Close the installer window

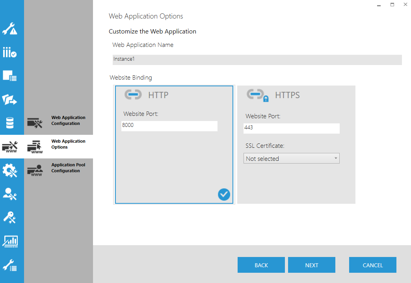pos(405,4)
